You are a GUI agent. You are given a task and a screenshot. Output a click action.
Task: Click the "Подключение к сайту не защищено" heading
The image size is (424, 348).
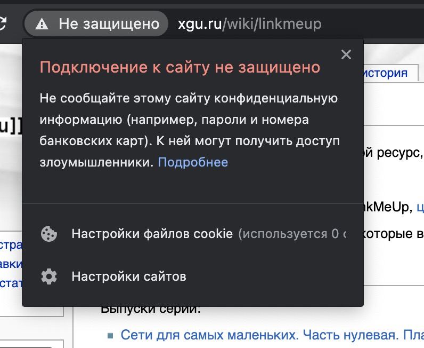180,67
